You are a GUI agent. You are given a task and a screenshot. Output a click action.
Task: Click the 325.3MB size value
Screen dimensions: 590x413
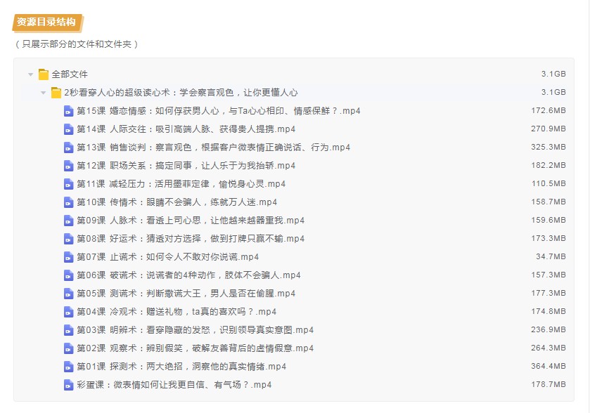[x=549, y=147]
